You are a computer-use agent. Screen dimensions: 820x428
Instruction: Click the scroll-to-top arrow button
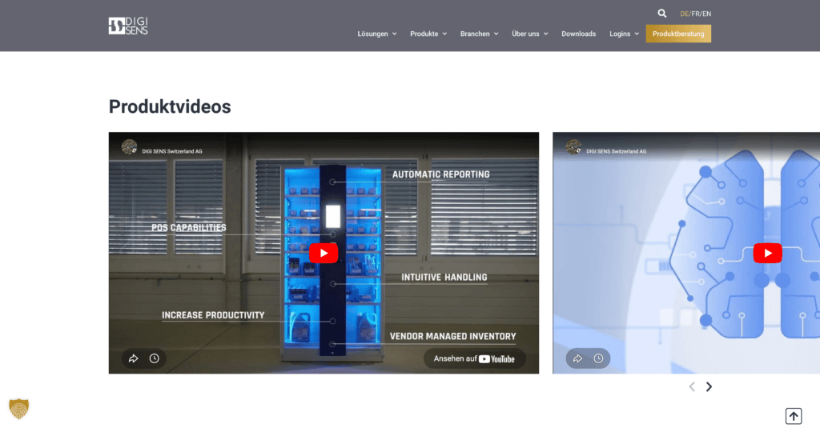click(794, 416)
